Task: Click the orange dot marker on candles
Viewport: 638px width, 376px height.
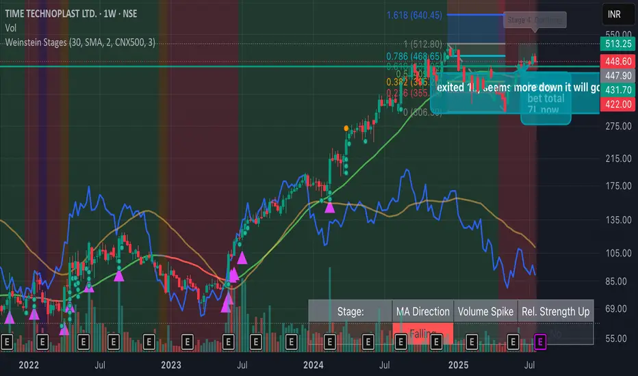Action: click(346, 129)
